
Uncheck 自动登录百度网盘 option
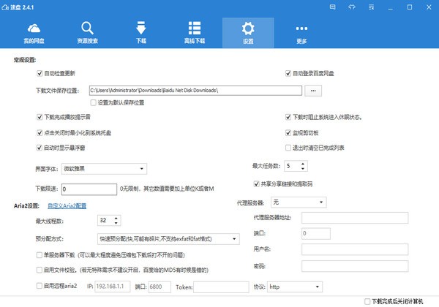288,74
